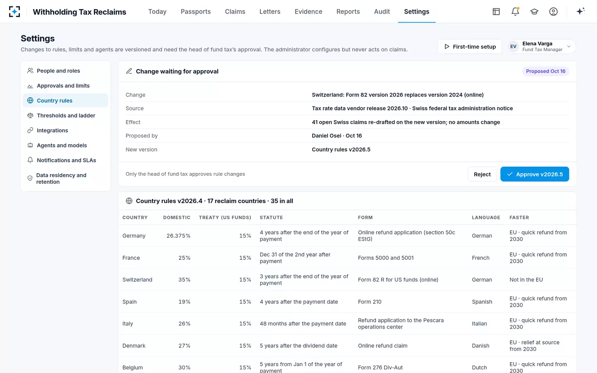Switch to the Evidence tab
The image size is (597, 373).
(308, 12)
